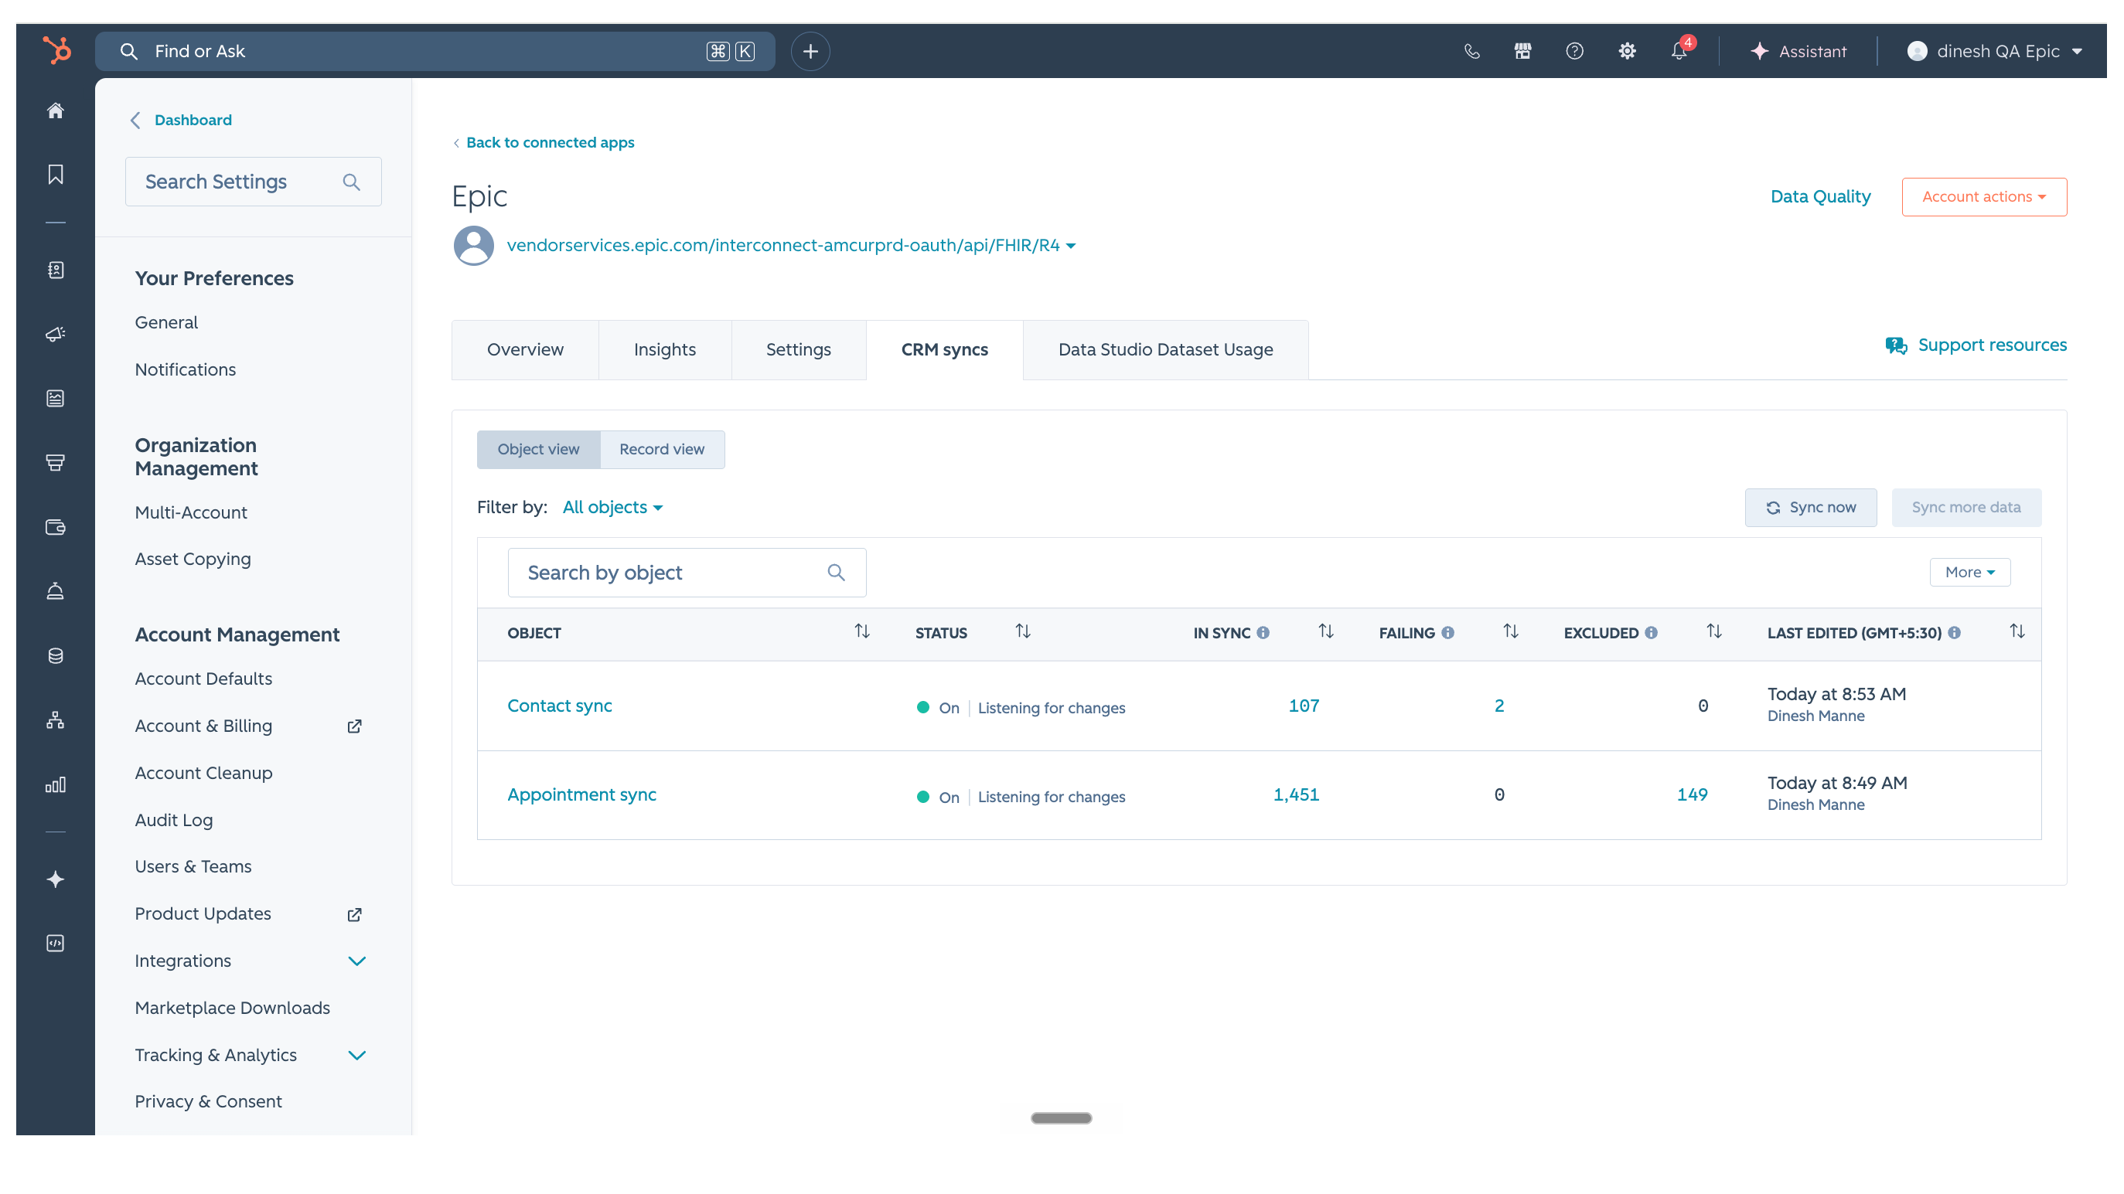The image size is (2124, 1194).
Task: Open the Contact sync object
Action: pyautogui.click(x=559, y=706)
